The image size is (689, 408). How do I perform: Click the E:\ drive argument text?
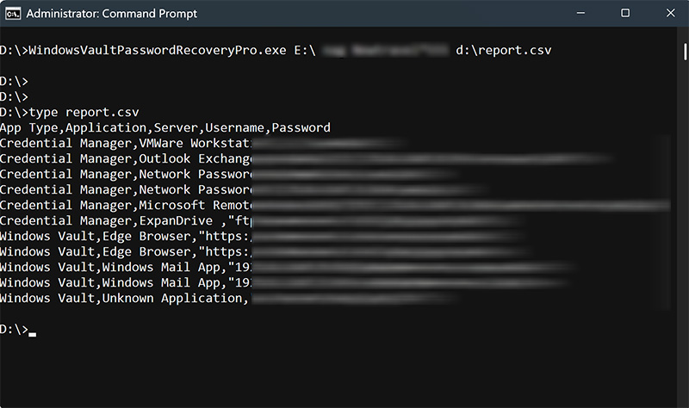pyautogui.click(x=303, y=50)
